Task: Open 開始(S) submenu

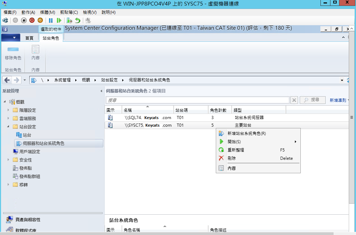Action: [258, 141]
